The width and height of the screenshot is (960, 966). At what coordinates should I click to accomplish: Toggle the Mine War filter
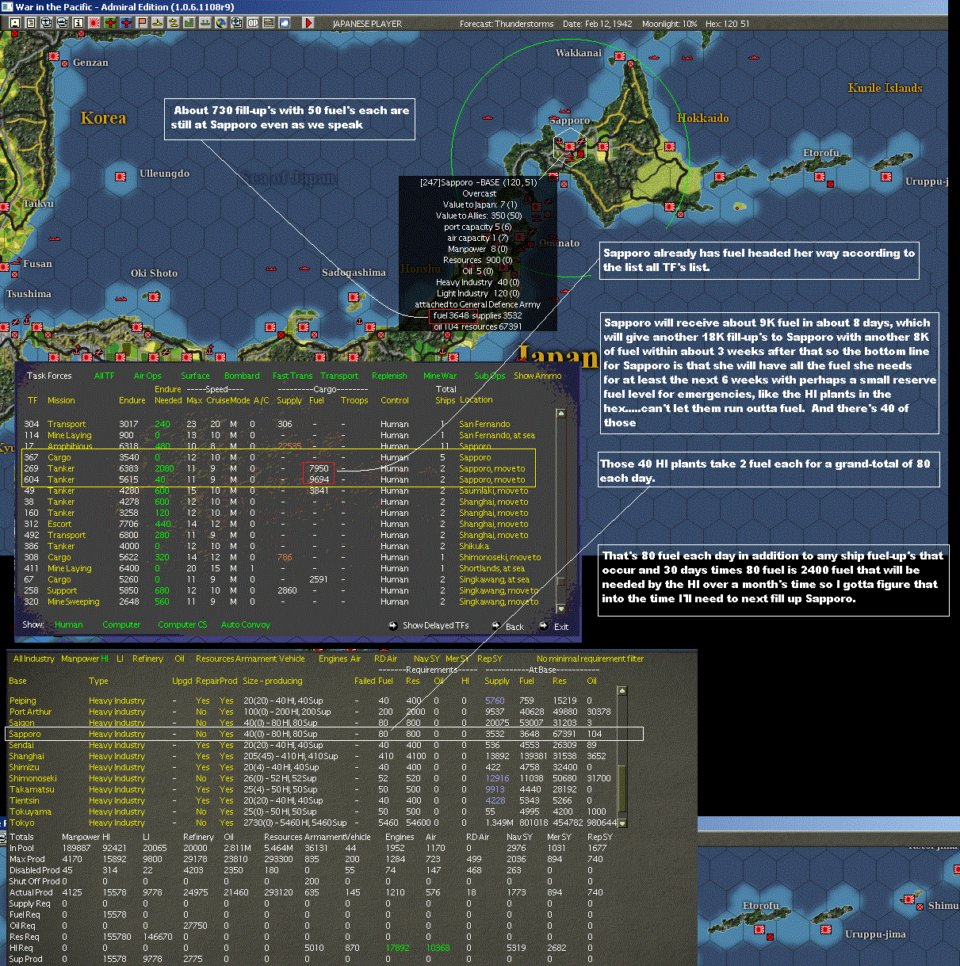click(x=439, y=376)
